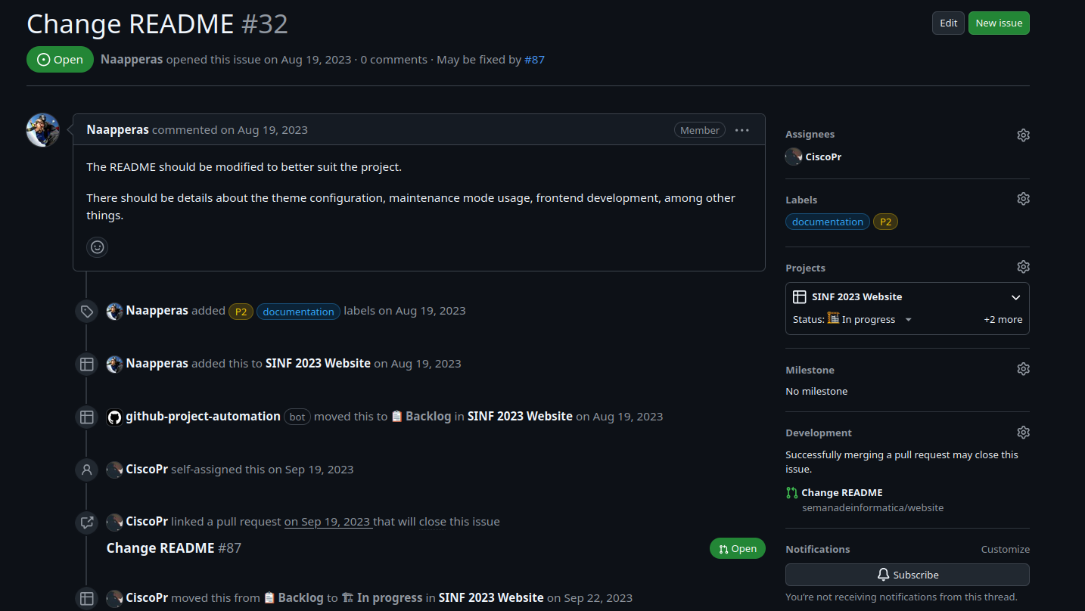Open Naapperas profile from the issue header
This screenshot has height=611, width=1085.
click(x=132, y=60)
